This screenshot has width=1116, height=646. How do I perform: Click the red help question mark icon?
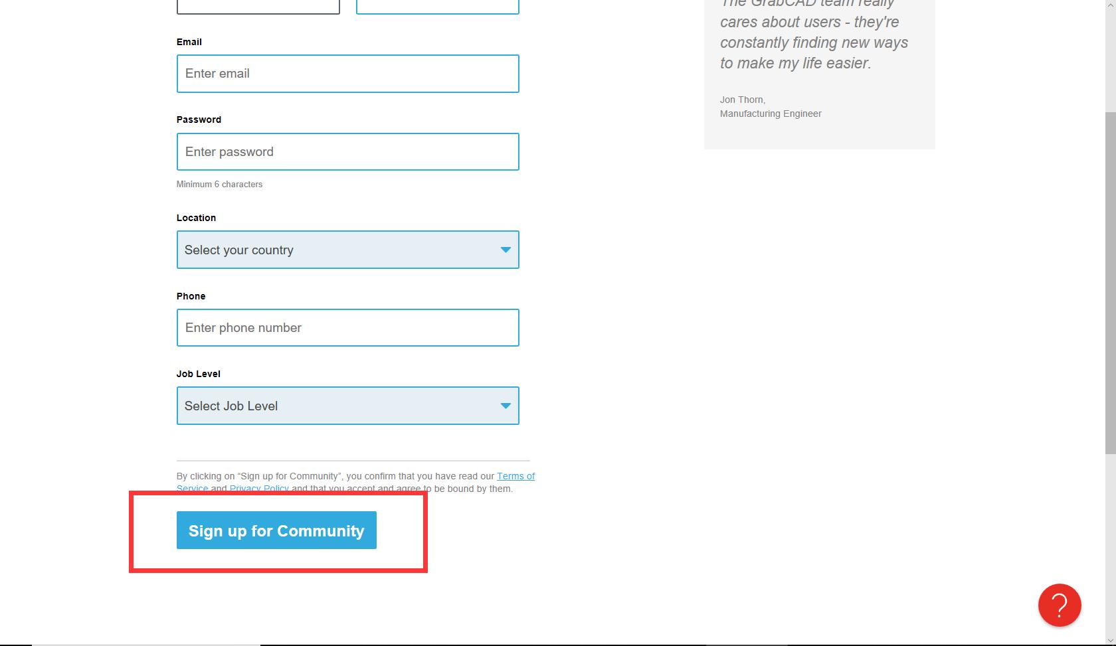point(1060,605)
